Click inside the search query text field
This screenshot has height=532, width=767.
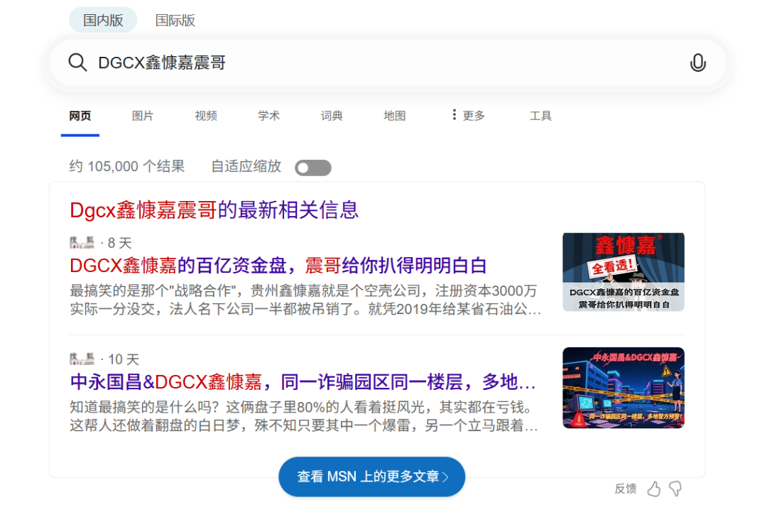[383, 63]
